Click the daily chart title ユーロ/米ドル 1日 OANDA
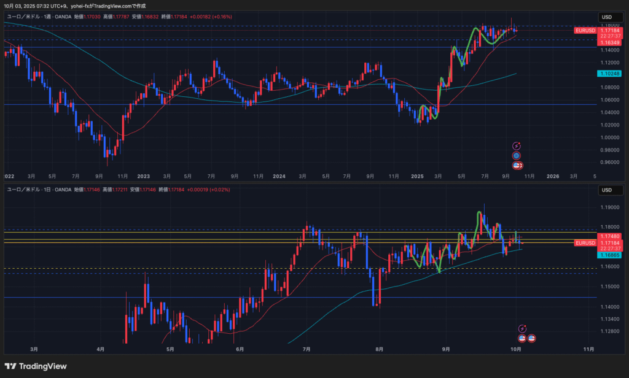The width and height of the screenshot is (629, 378). coord(37,190)
